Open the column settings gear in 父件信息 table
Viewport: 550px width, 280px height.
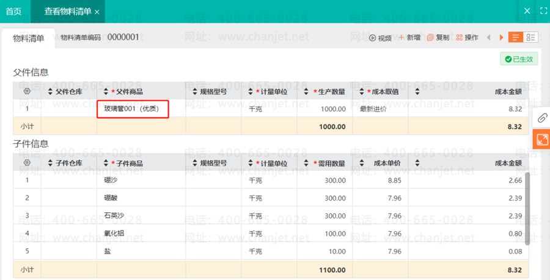[x=27, y=92]
